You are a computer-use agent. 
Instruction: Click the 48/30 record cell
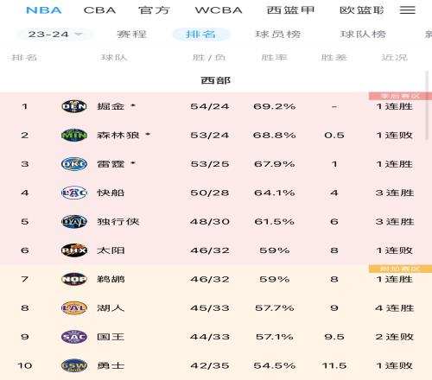pyautogui.click(x=210, y=221)
